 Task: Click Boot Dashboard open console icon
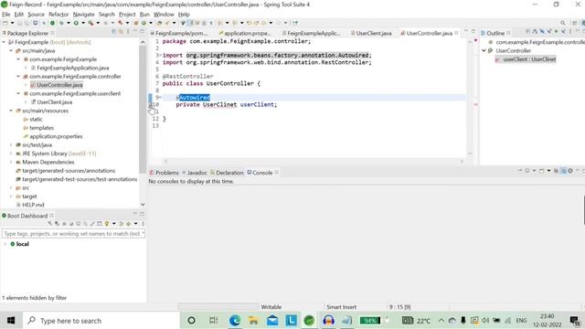pos(79,223)
